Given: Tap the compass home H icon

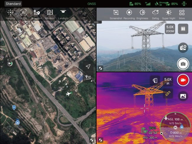Looking at the screenshot, I should 175,127.
